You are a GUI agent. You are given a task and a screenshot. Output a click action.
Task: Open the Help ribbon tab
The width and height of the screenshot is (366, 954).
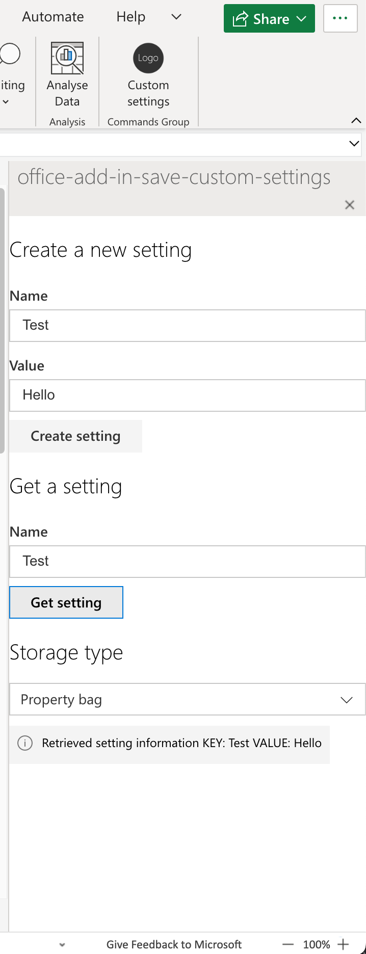tap(130, 17)
